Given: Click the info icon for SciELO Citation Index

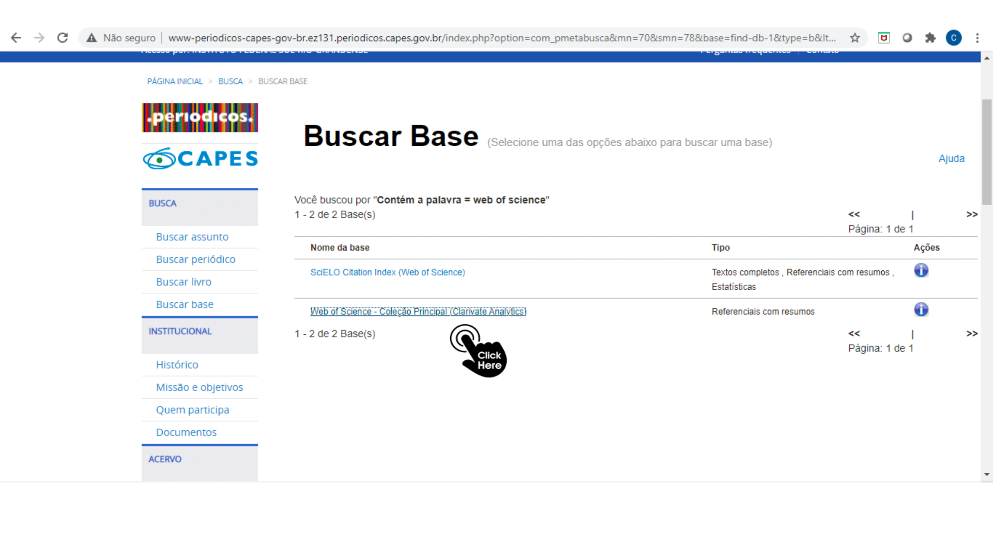Looking at the screenshot, I should click(921, 270).
